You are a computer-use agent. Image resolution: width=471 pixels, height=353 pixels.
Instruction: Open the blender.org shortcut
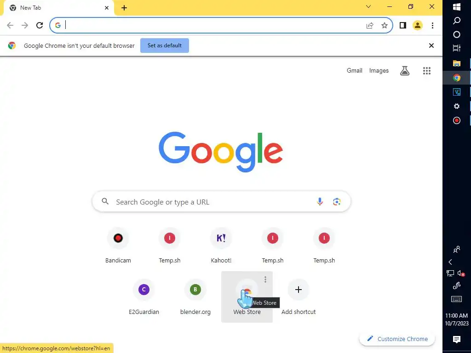195,297
